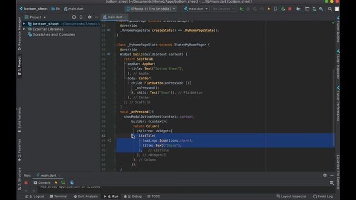Collapse all in Project panel

coord(81,17)
